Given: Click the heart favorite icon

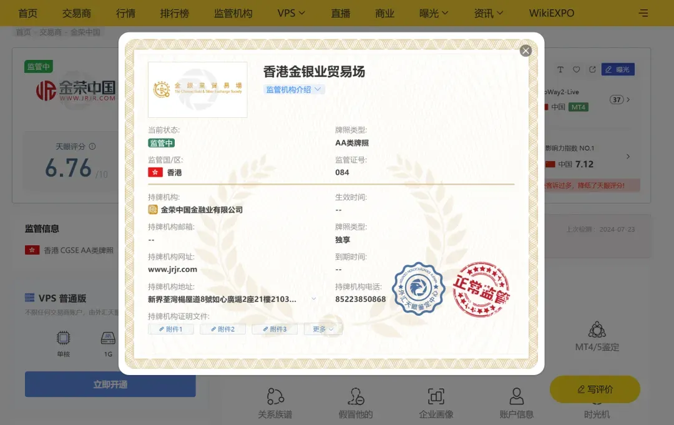Looking at the screenshot, I should [x=577, y=69].
